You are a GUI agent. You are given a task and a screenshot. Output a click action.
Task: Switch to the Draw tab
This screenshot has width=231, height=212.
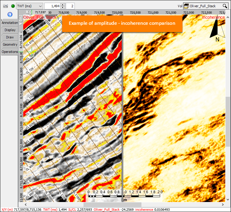pyautogui.click(x=10, y=37)
